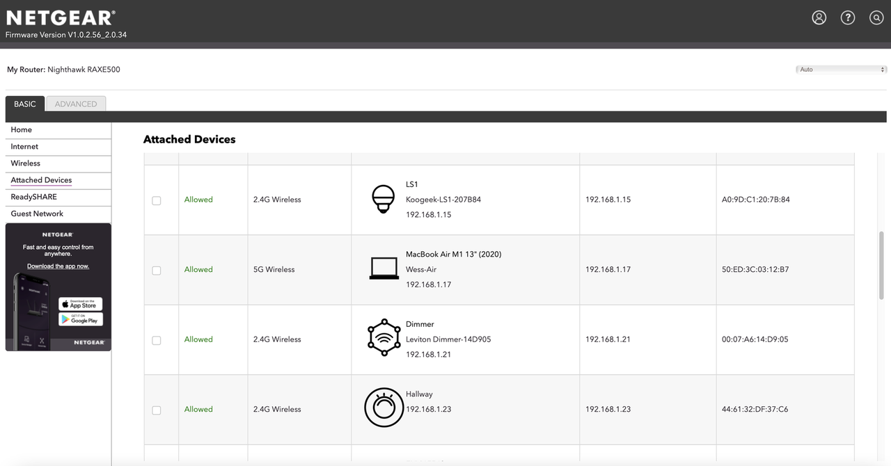Click Allowed status for Hallway row
This screenshot has width=891, height=466.
point(198,410)
